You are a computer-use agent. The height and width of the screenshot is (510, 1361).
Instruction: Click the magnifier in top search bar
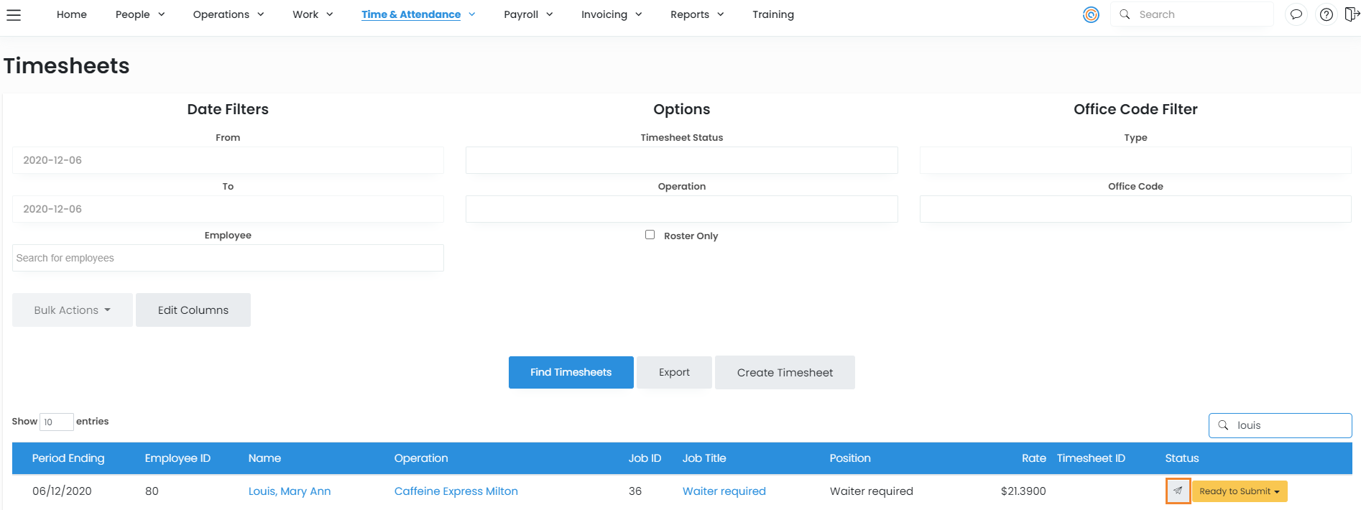(x=1125, y=14)
